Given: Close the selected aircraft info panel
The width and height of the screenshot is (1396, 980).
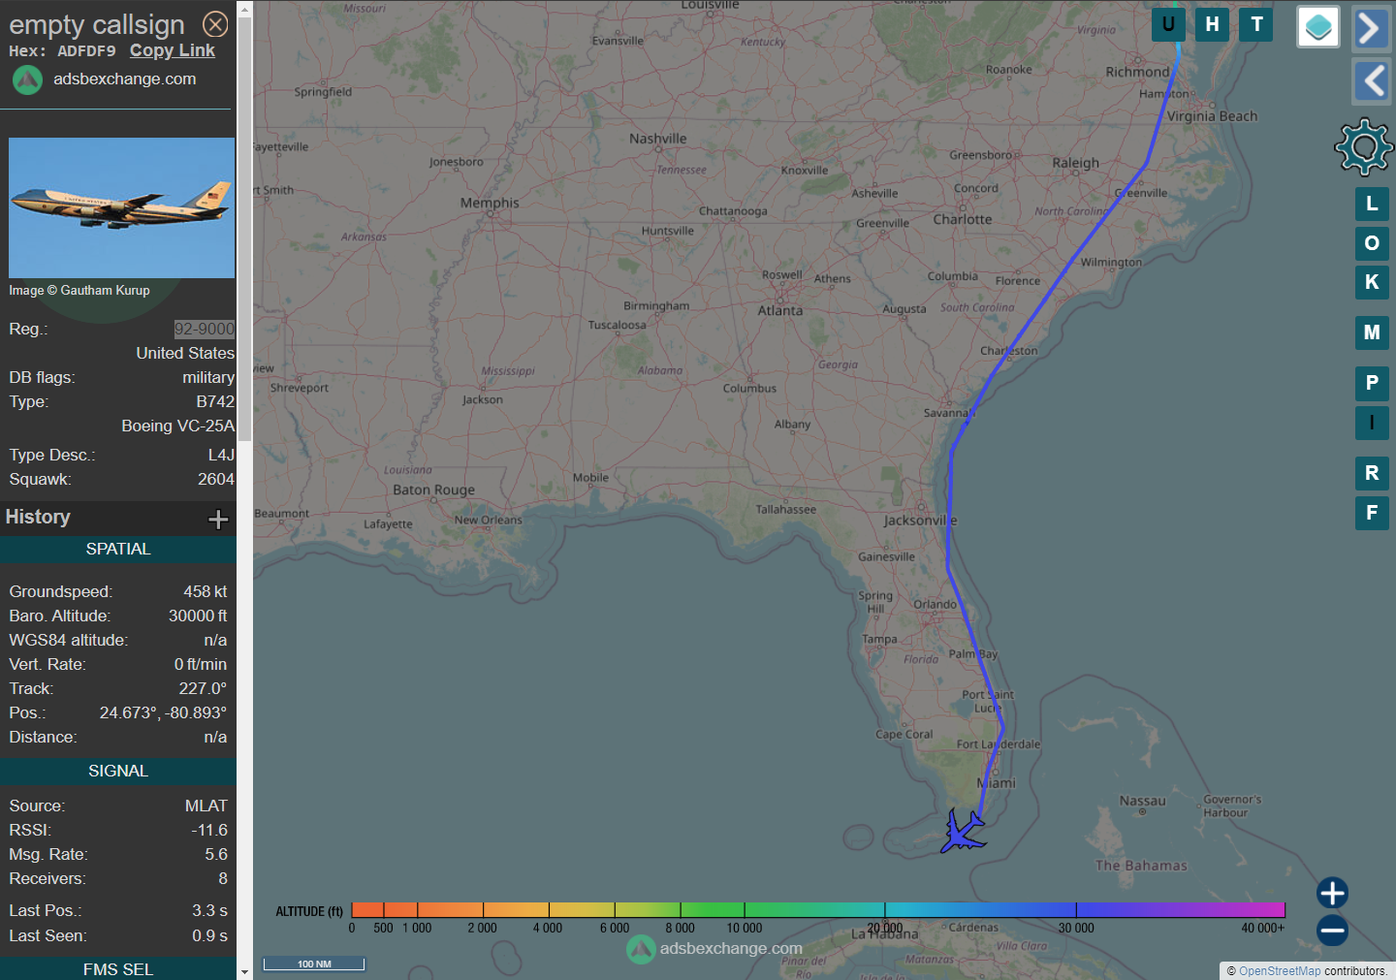Looking at the screenshot, I should pyautogui.click(x=215, y=24).
